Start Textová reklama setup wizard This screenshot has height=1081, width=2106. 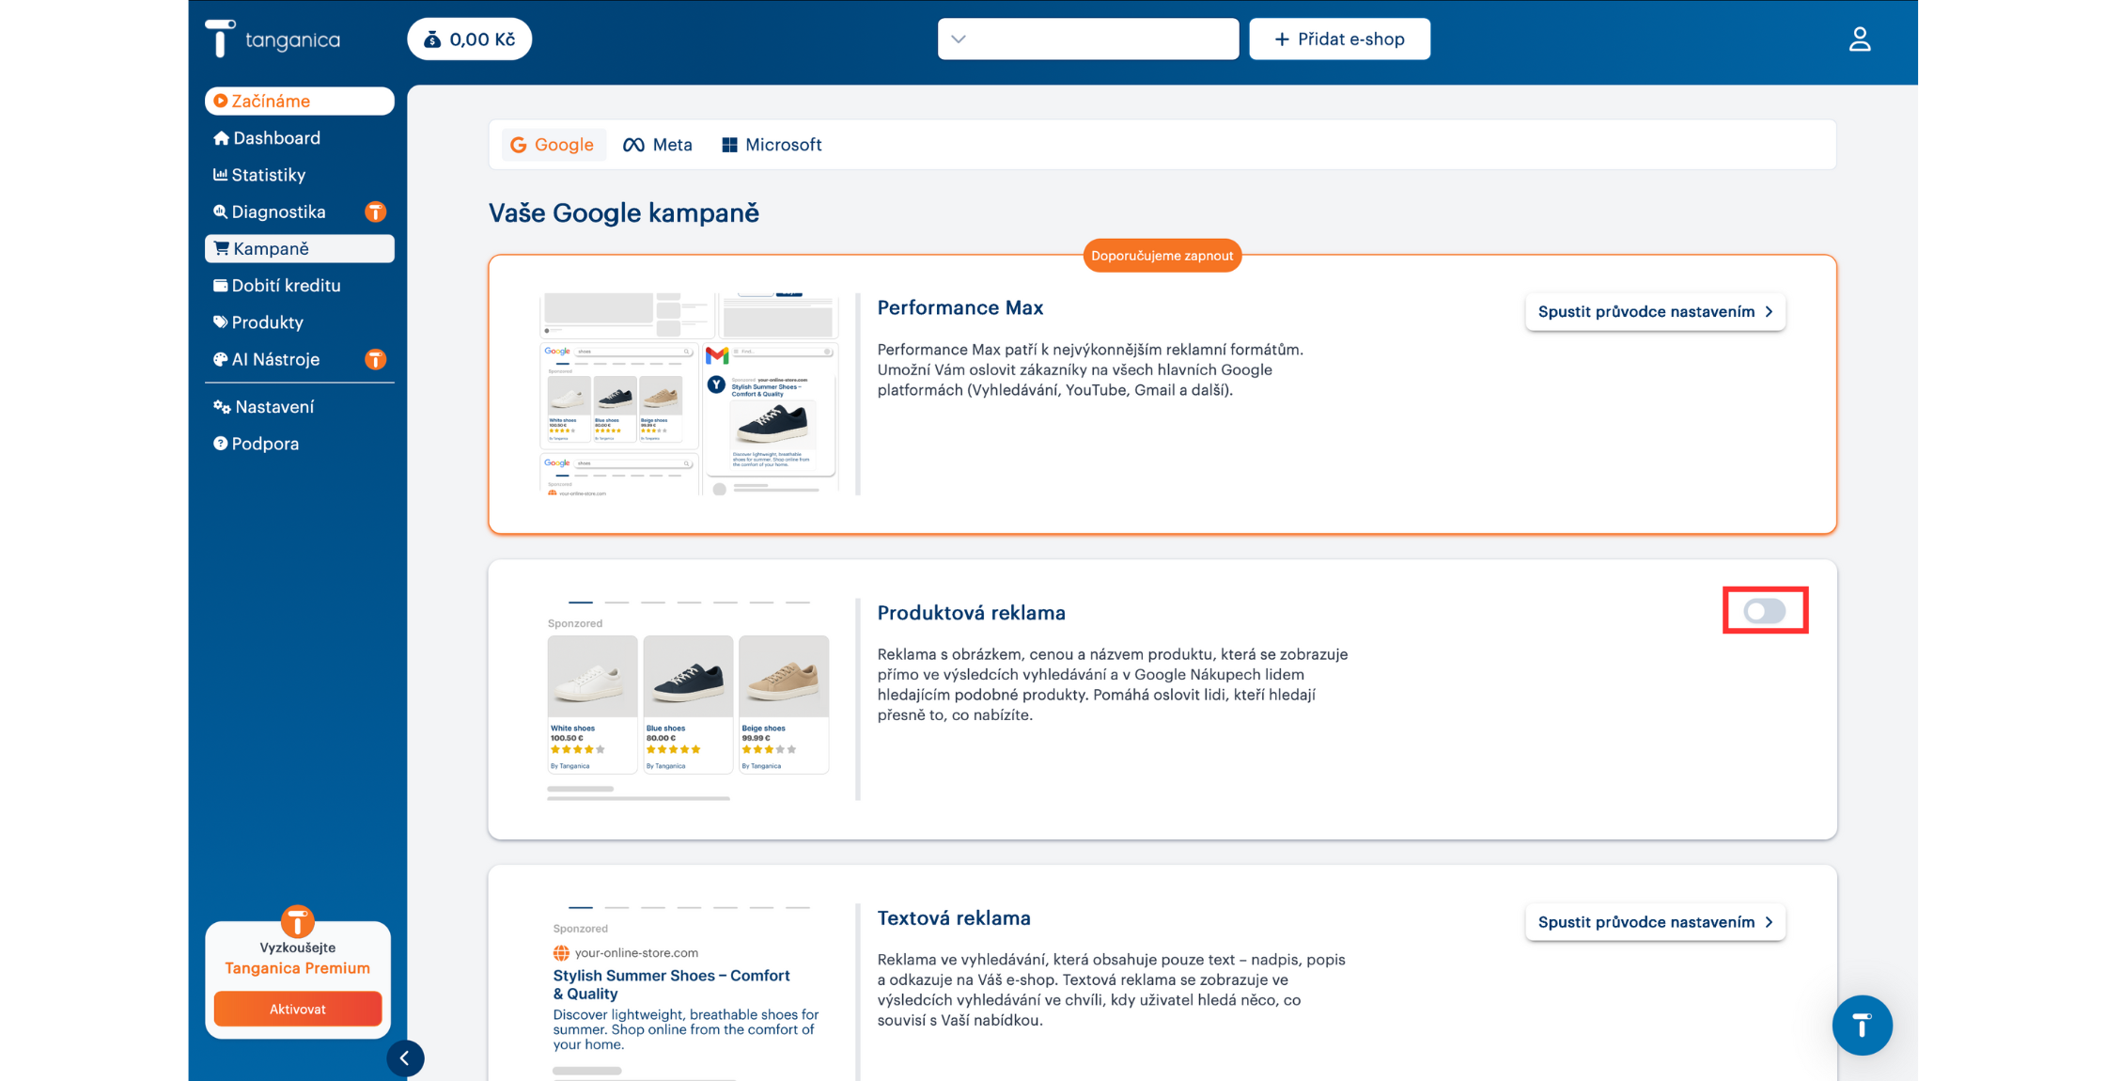click(1654, 922)
